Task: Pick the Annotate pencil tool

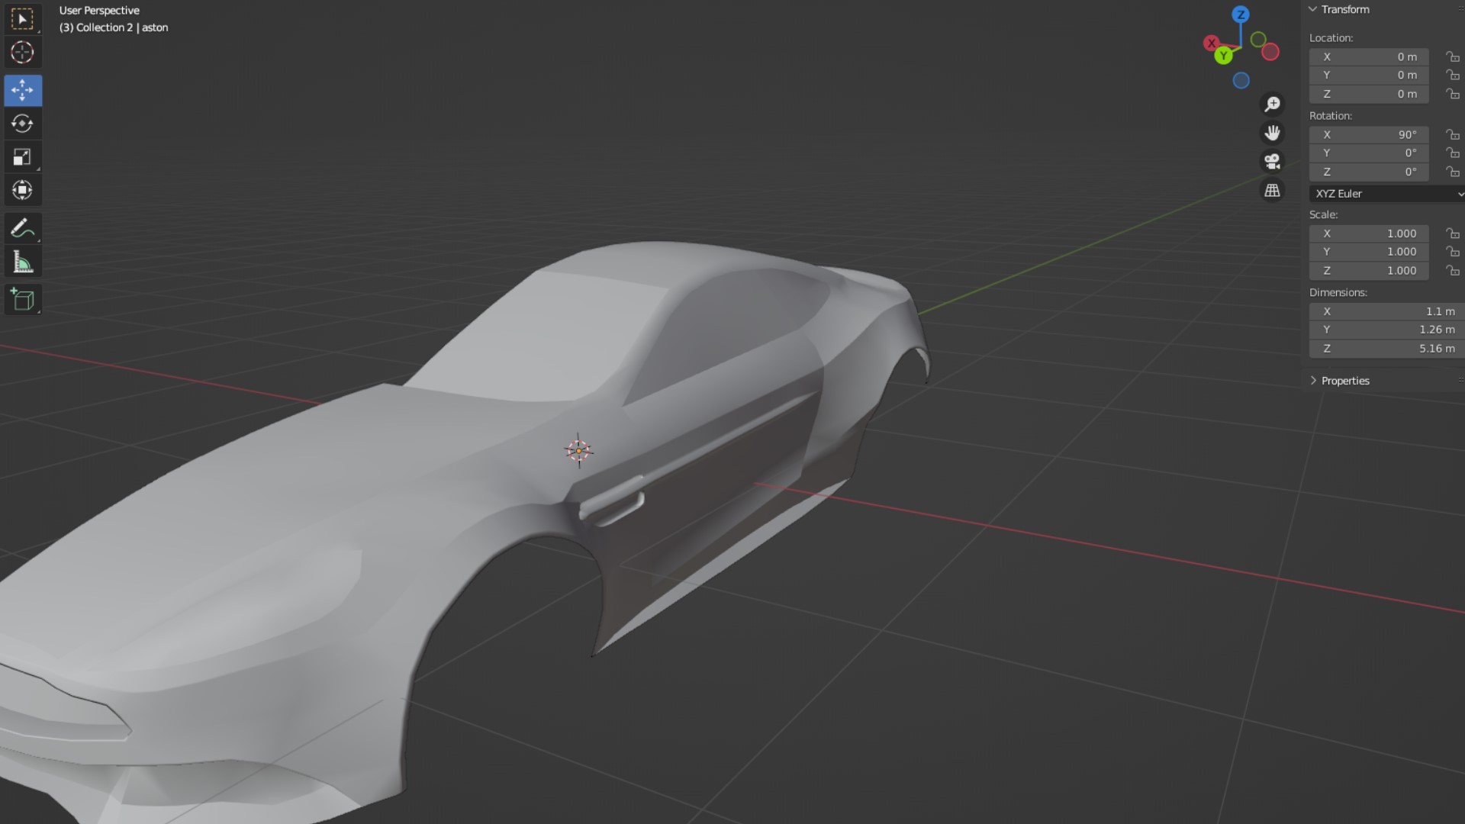Action: pos(22,228)
